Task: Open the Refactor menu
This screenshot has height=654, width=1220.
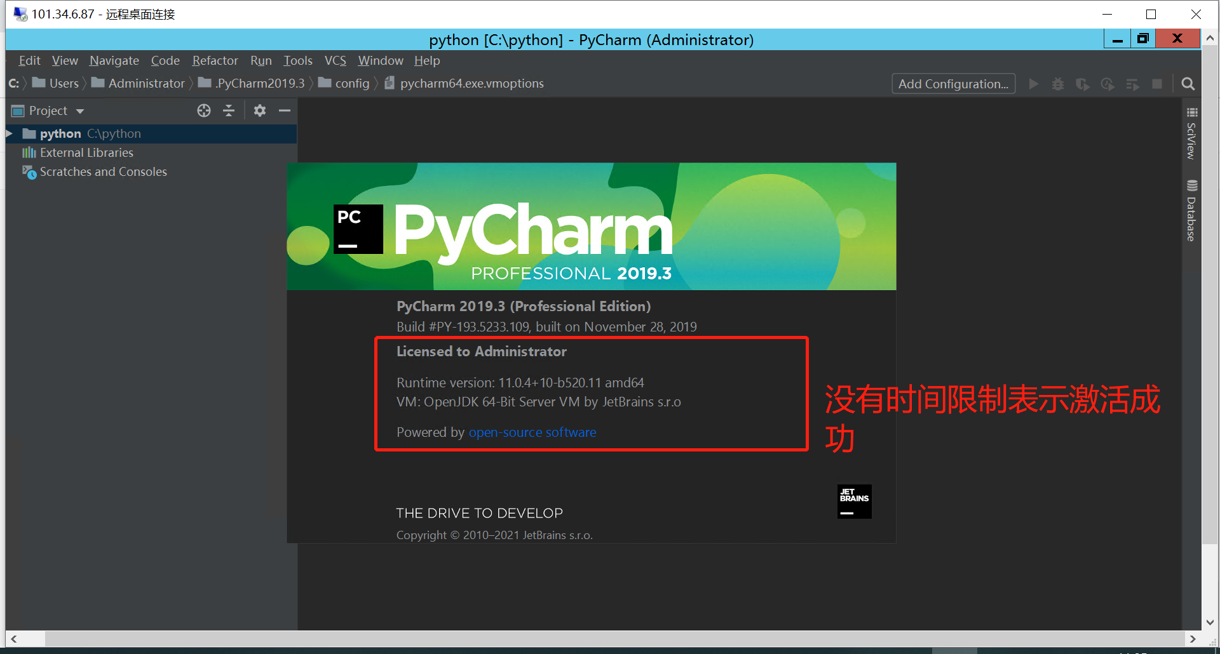Action: 215,60
